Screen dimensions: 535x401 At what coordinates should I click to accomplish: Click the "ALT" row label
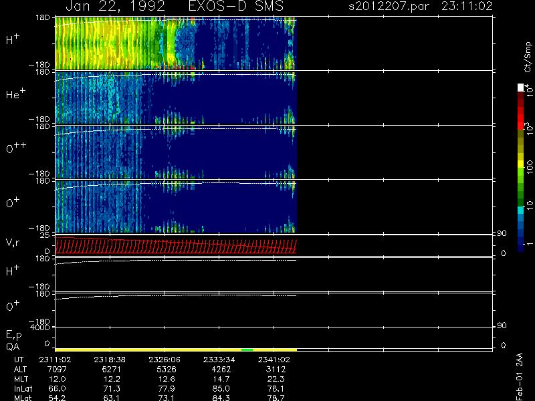tap(20, 370)
